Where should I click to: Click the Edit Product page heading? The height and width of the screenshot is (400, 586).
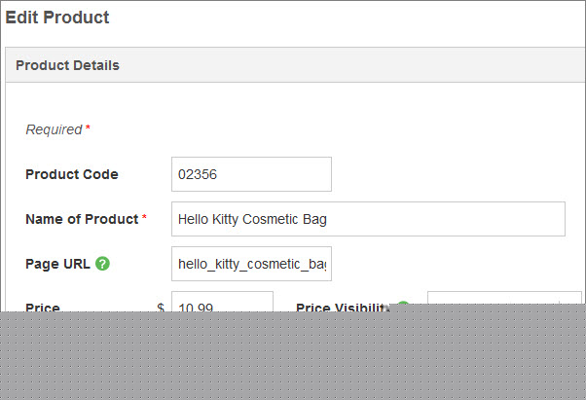pos(57,18)
